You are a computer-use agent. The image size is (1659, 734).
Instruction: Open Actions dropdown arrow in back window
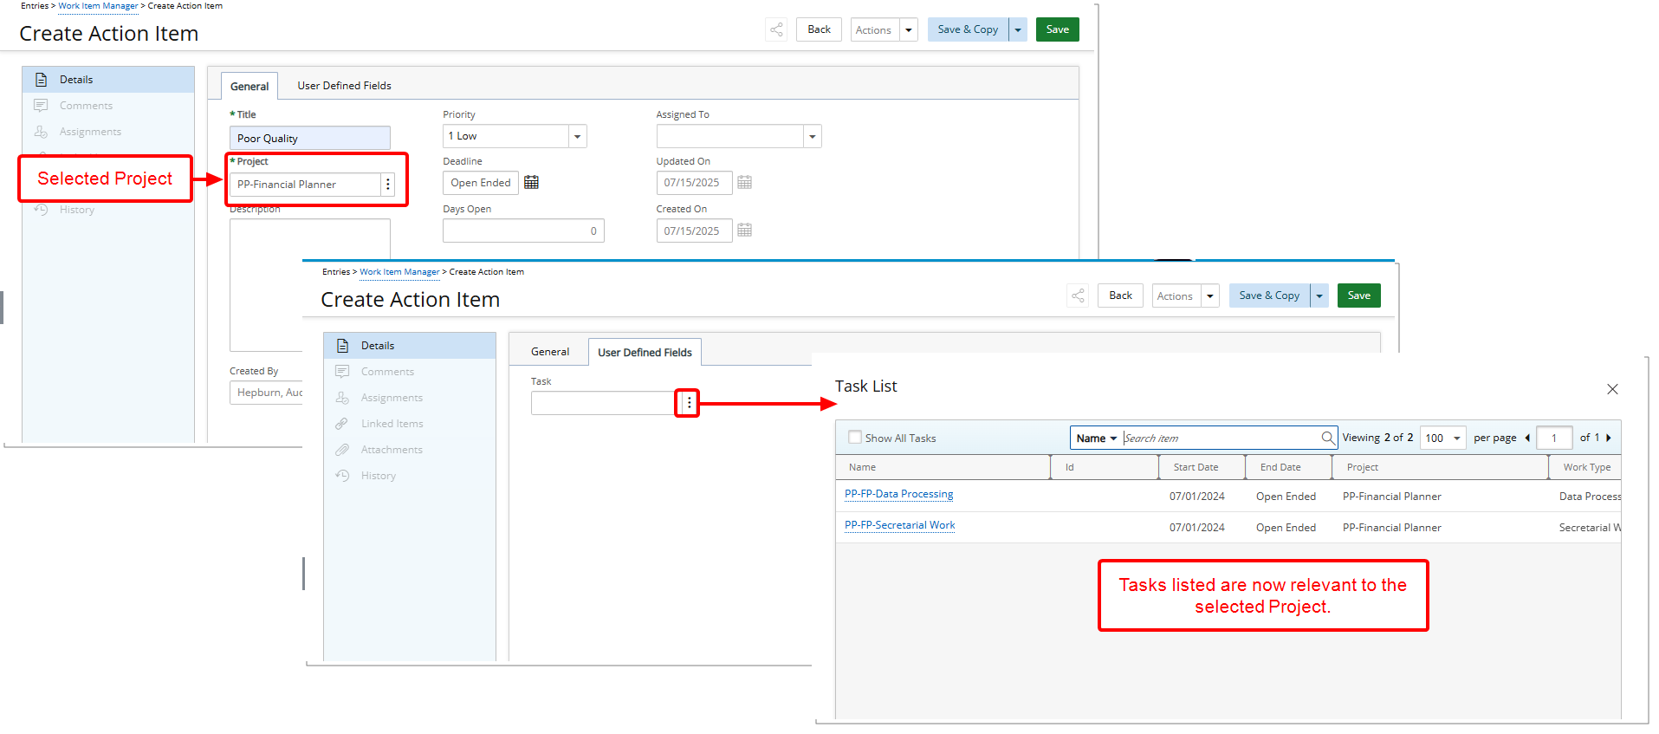tap(909, 29)
